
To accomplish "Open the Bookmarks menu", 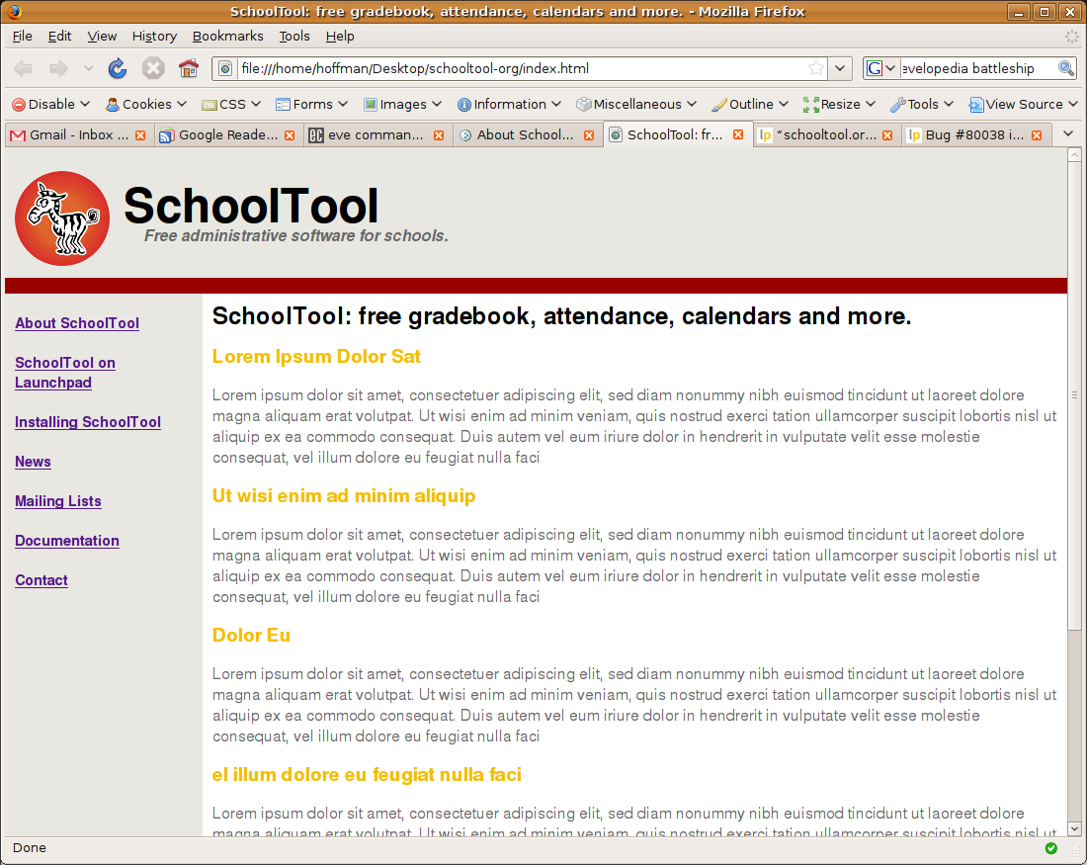I will [x=227, y=36].
